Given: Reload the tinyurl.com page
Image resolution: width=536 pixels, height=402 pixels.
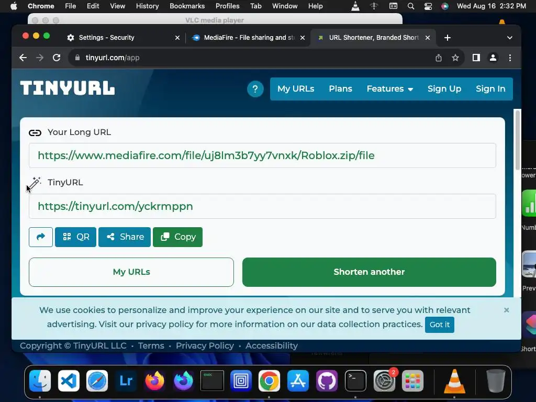Looking at the screenshot, I should (57, 58).
